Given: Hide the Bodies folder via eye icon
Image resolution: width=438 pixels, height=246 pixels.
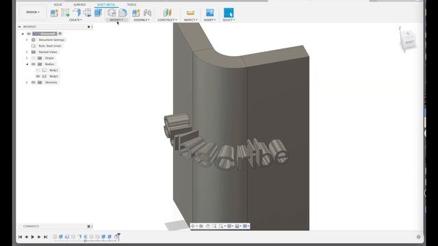Looking at the screenshot, I should tap(34, 64).
